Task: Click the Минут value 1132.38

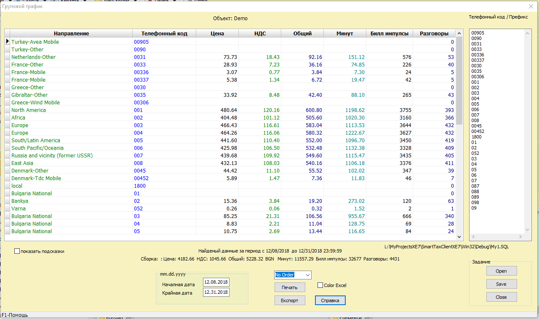Action: click(x=345, y=148)
